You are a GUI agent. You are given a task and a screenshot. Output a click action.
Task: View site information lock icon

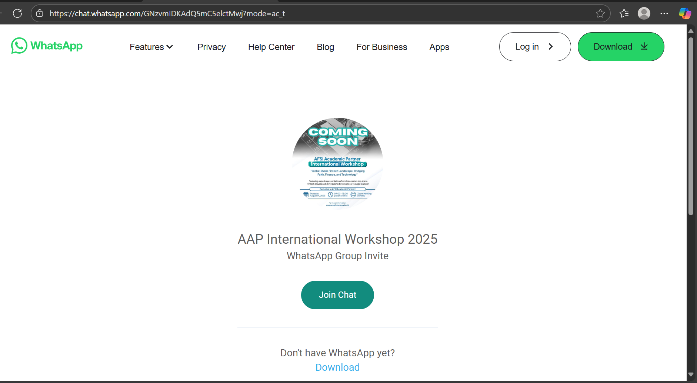(40, 14)
